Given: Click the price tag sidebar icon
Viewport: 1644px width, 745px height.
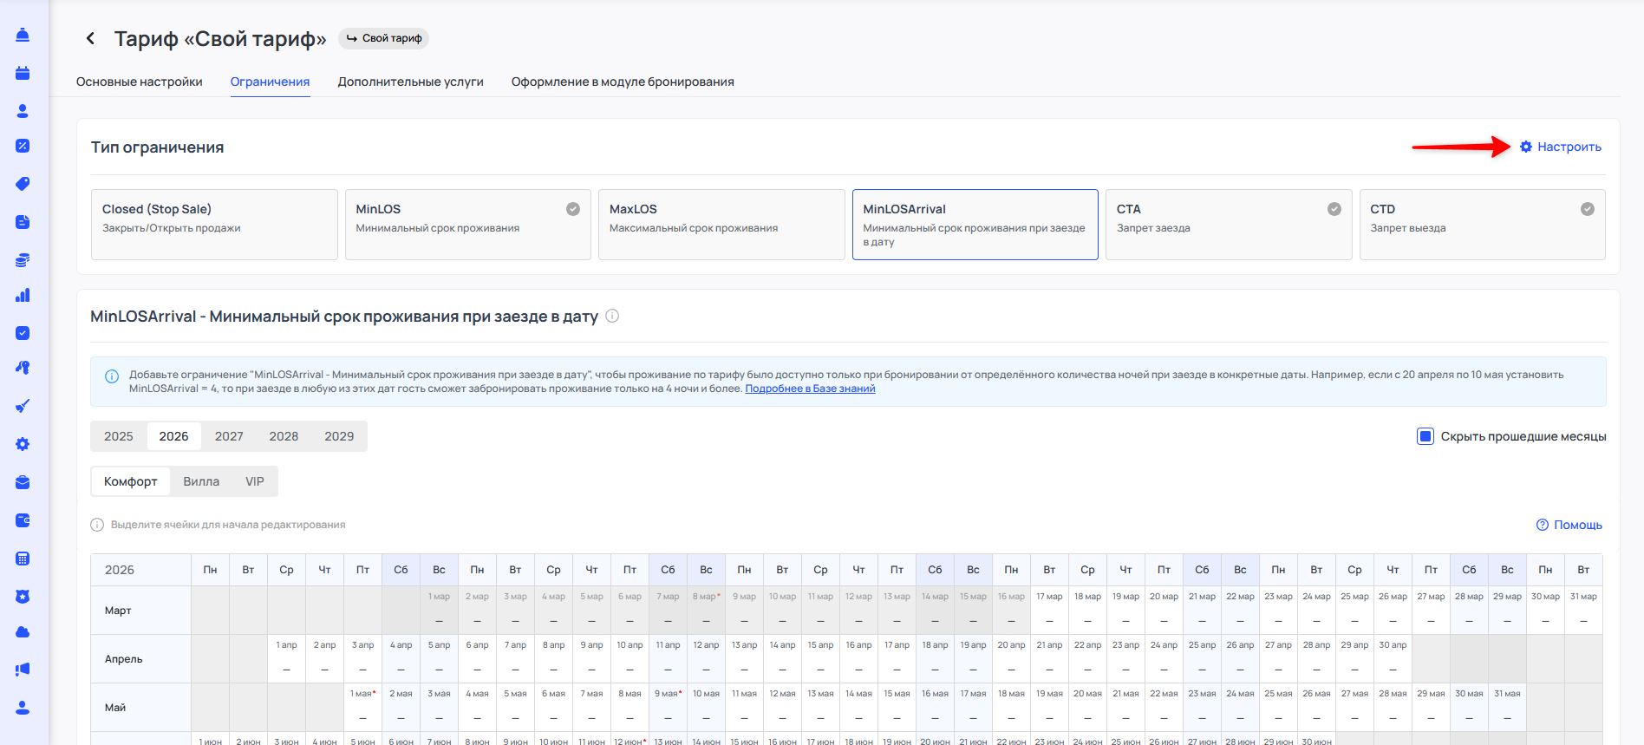Looking at the screenshot, I should [x=23, y=184].
